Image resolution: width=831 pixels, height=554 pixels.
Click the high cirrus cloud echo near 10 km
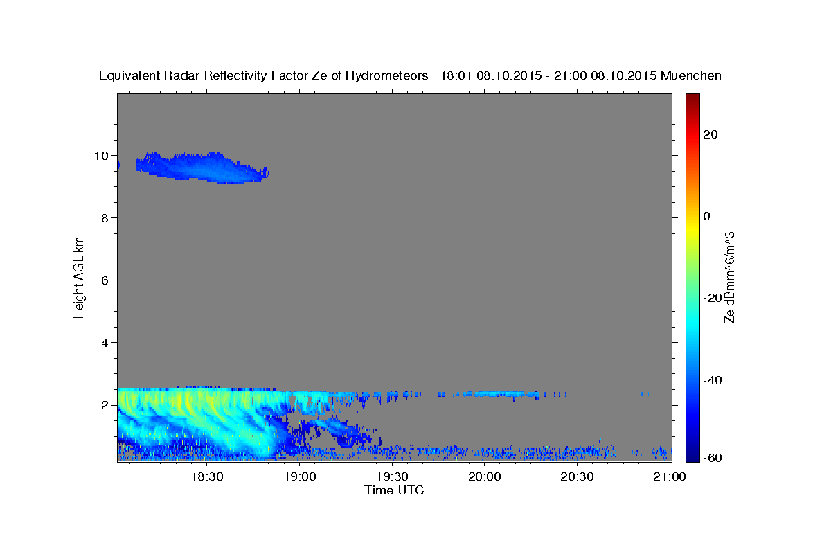pyautogui.click(x=201, y=167)
